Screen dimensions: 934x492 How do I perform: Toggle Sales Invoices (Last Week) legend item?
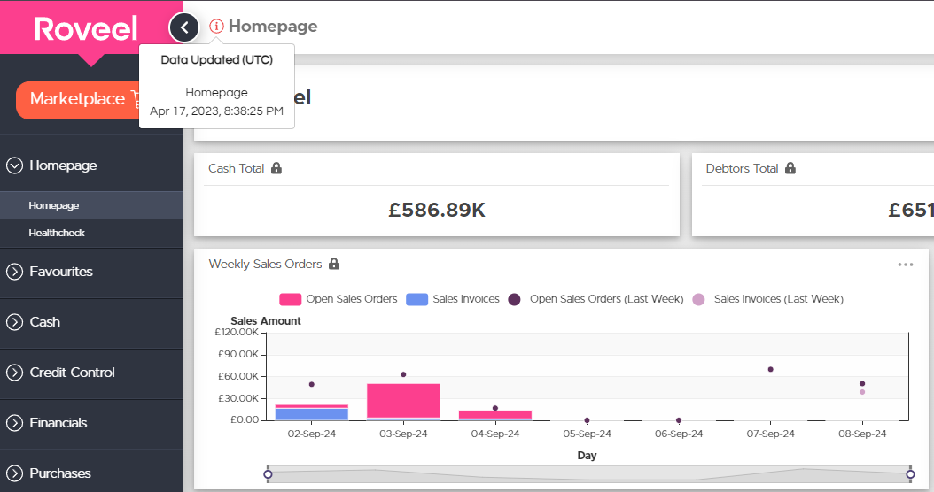767,299
